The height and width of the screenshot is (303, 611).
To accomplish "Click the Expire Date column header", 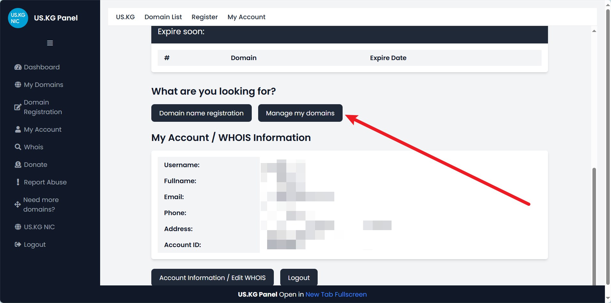I will click(388, 58).
